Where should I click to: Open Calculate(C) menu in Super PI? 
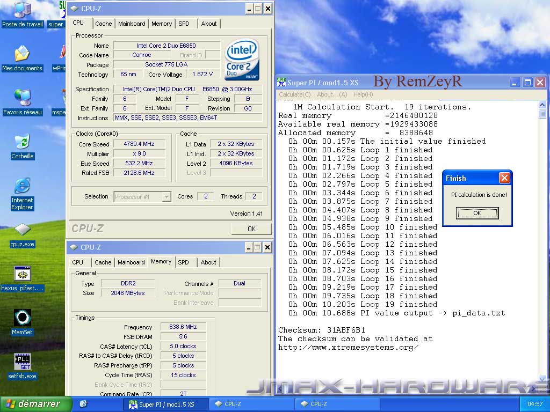point(295,94)
